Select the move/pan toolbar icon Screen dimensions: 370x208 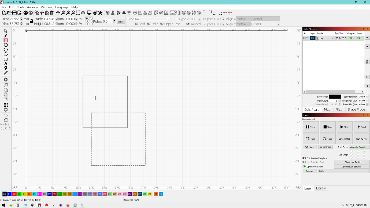[58, 13]
